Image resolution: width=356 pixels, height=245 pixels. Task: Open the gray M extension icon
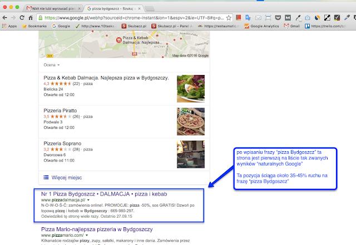[288, 18]
